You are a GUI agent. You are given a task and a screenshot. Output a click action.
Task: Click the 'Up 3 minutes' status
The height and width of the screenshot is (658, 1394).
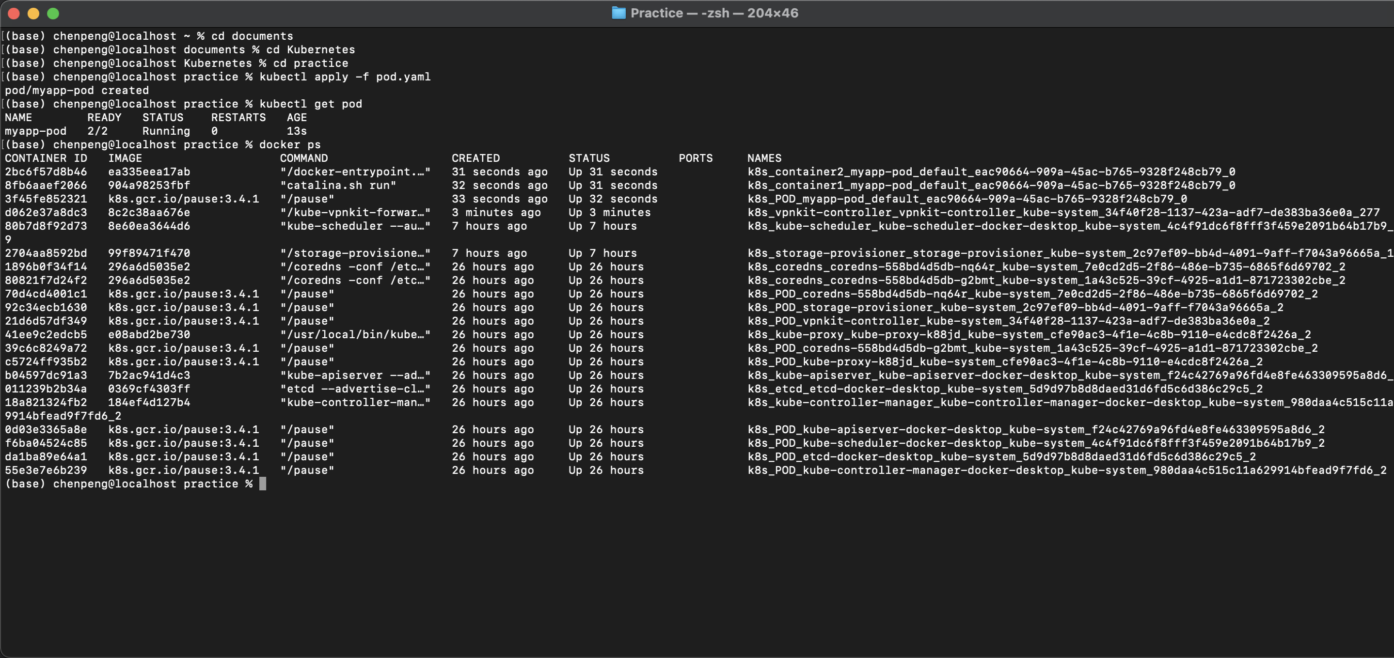(x=609, y=212)
